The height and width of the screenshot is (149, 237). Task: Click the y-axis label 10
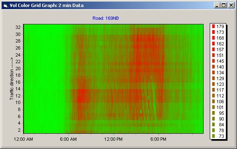tap(18, 103)
